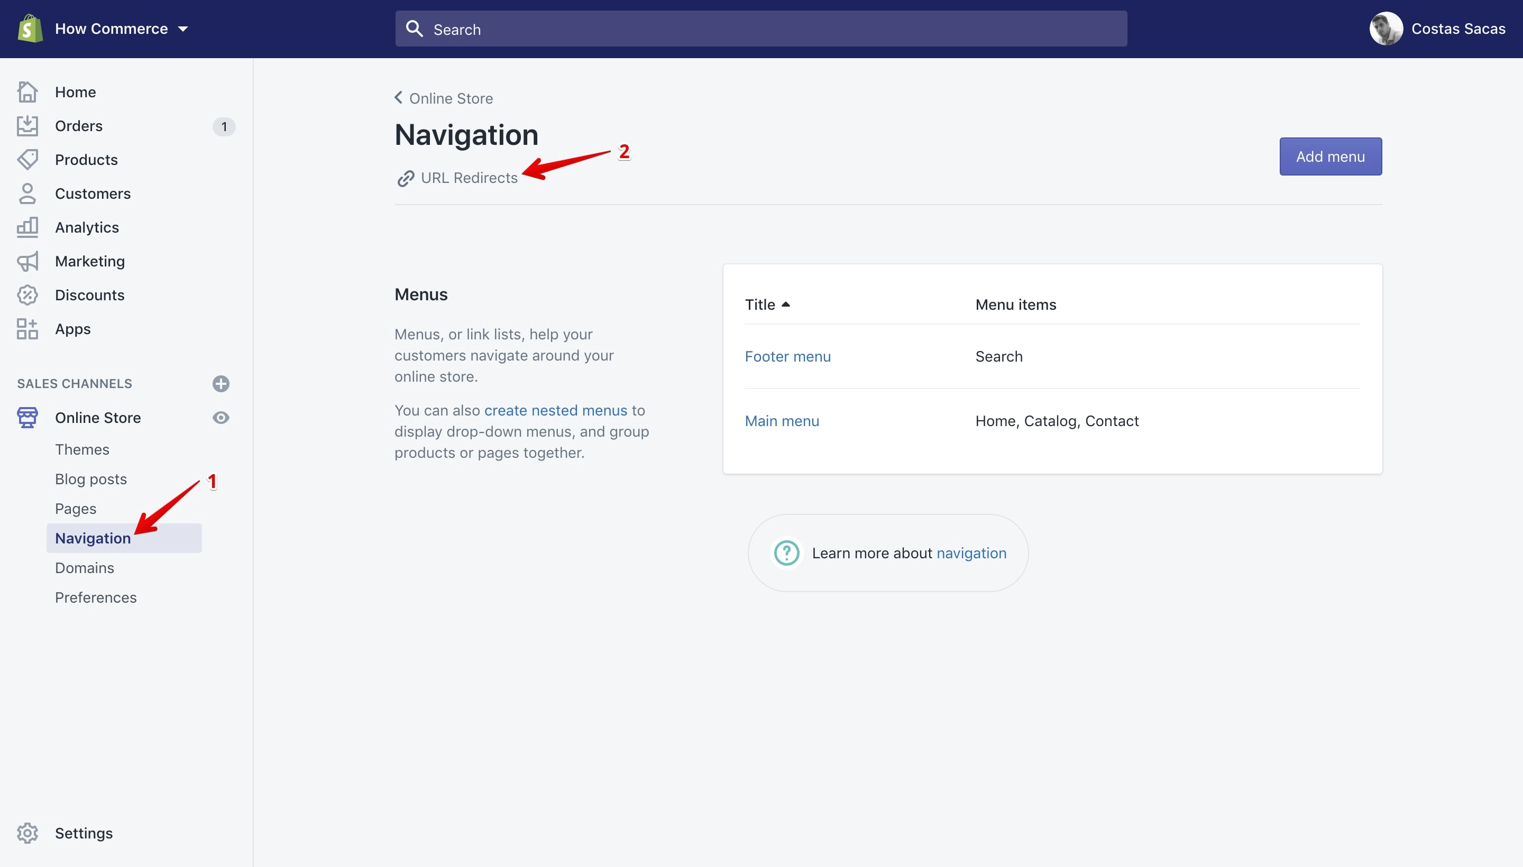Open the navigation help link

pyautogui.click(x=971, y=553)
